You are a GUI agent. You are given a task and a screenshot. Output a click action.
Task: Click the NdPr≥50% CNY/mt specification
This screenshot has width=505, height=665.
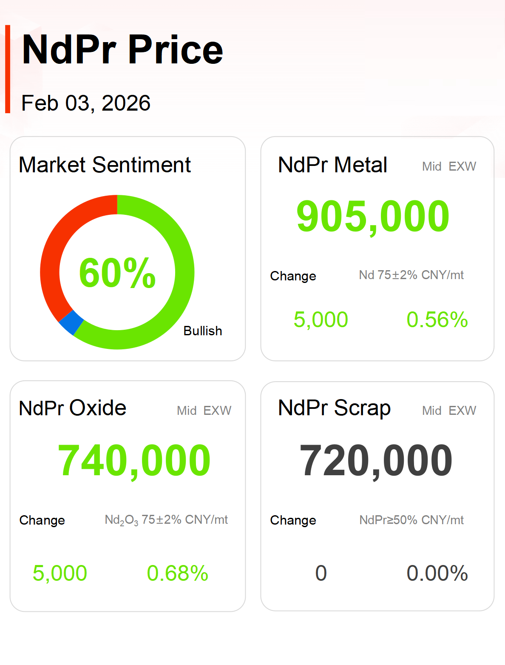point(411,520)
